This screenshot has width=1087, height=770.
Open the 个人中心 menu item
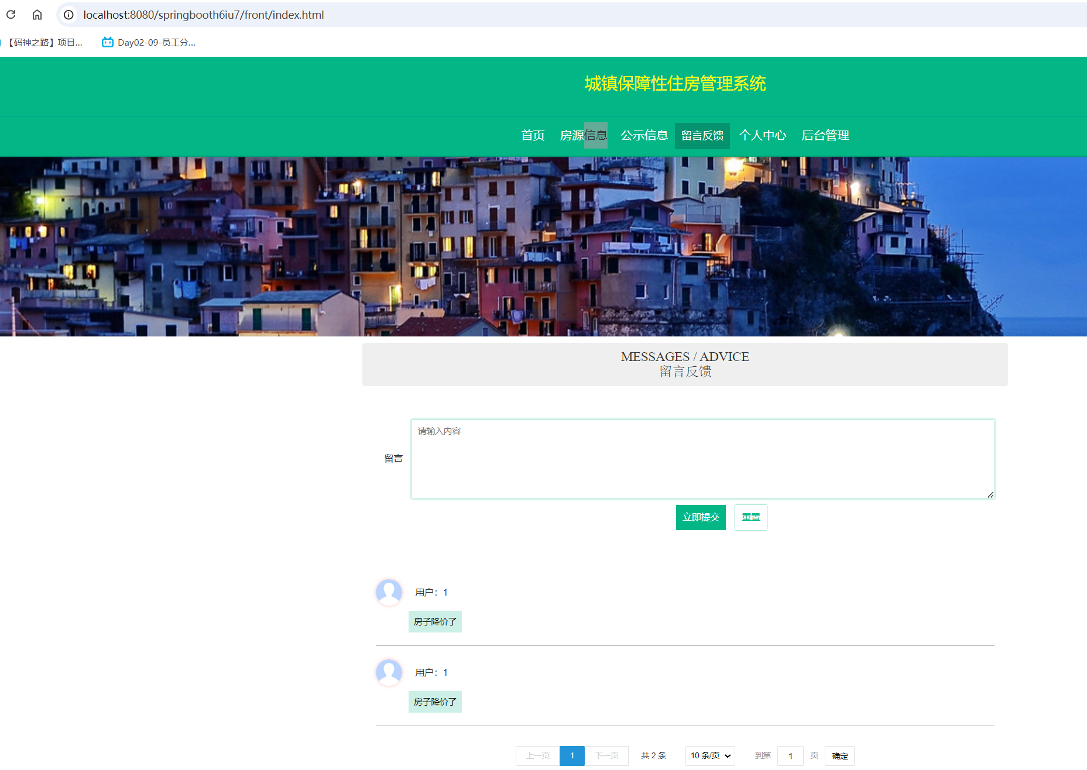coord(762,135)
